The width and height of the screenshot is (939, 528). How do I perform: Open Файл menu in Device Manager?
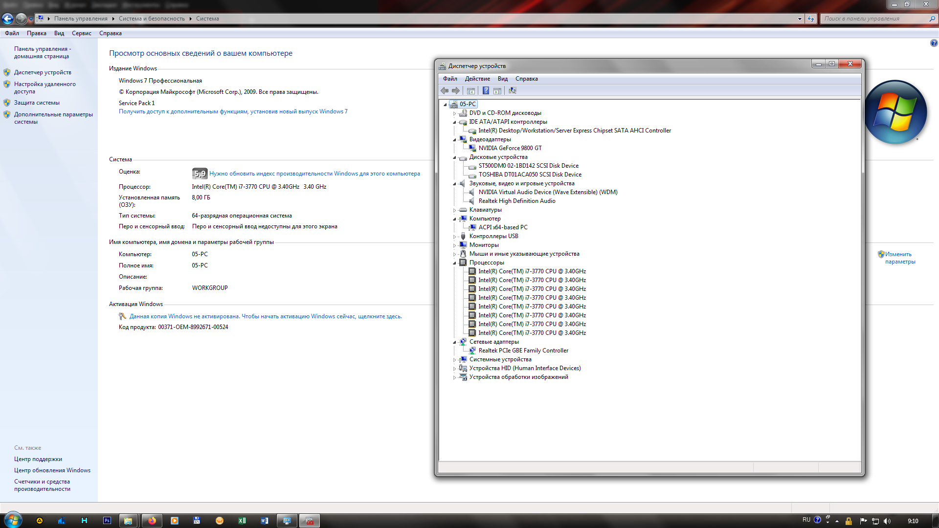click(450, 79)
